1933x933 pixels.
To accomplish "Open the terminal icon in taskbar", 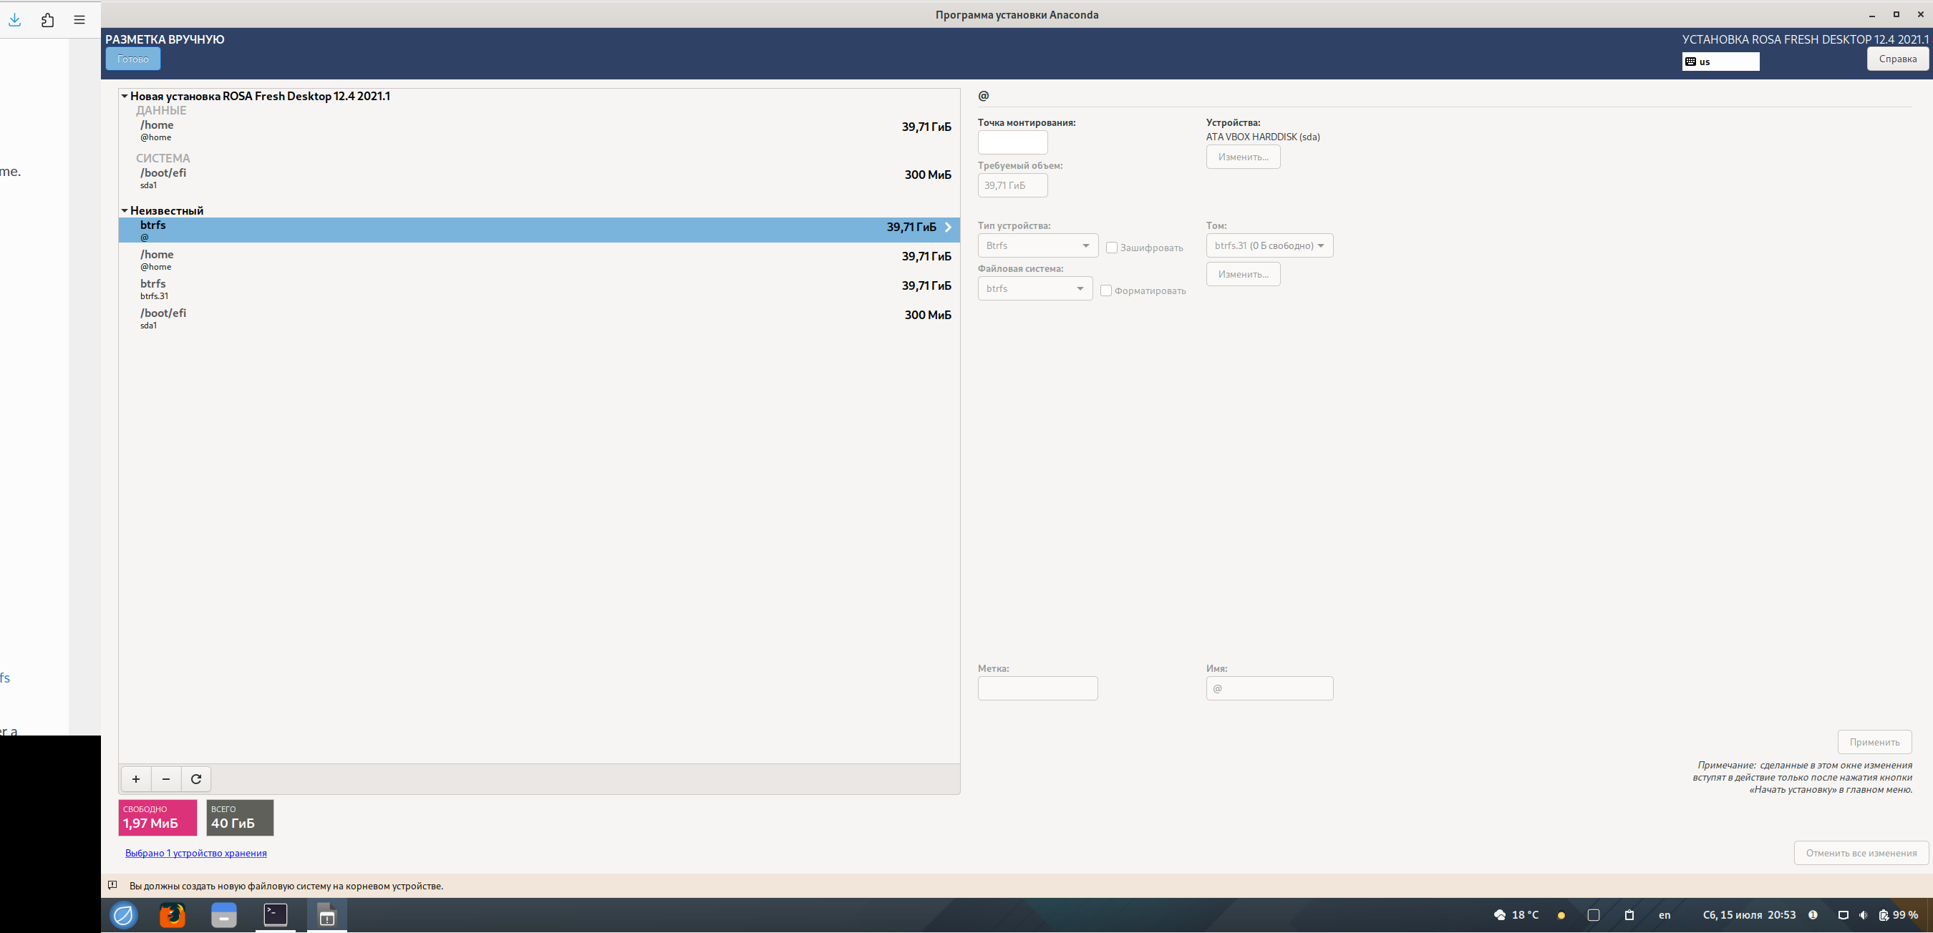I will tap(276, 914).
